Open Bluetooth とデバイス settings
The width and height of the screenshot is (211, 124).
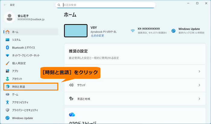(x=31, y=48)
